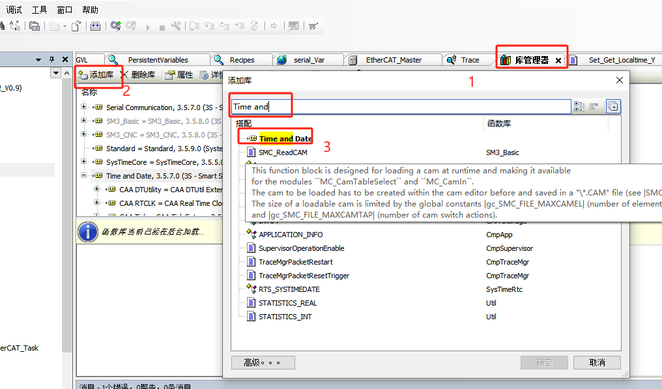Click the 添加库 (Add library) button
The width and height of the screenshot is (662, 389).
coord(96,75)
